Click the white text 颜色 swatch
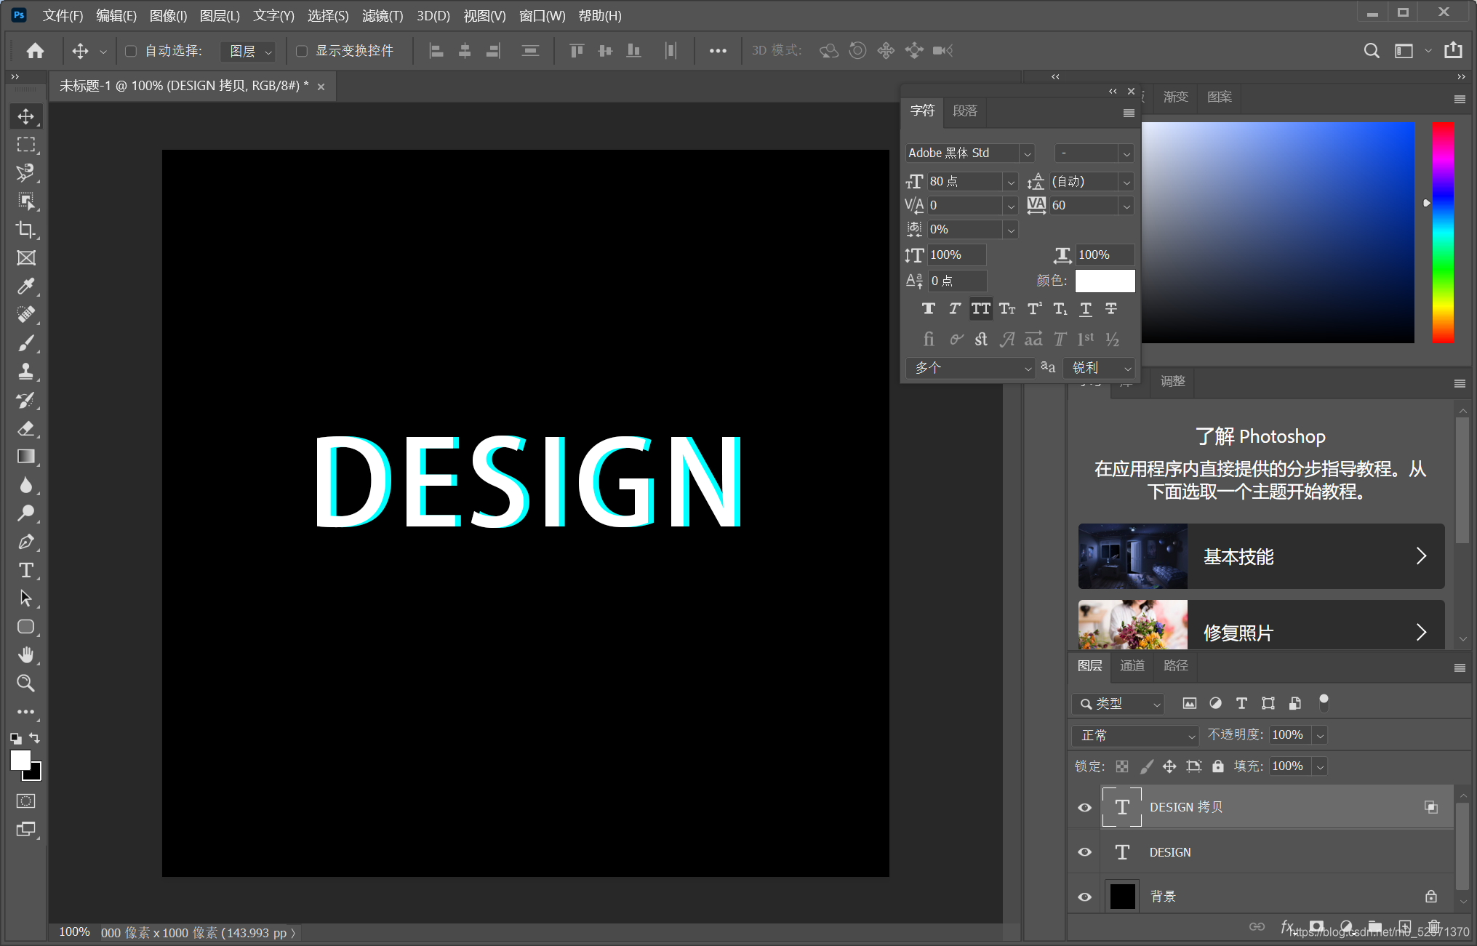1477x946 pixels. [1105, 281]
